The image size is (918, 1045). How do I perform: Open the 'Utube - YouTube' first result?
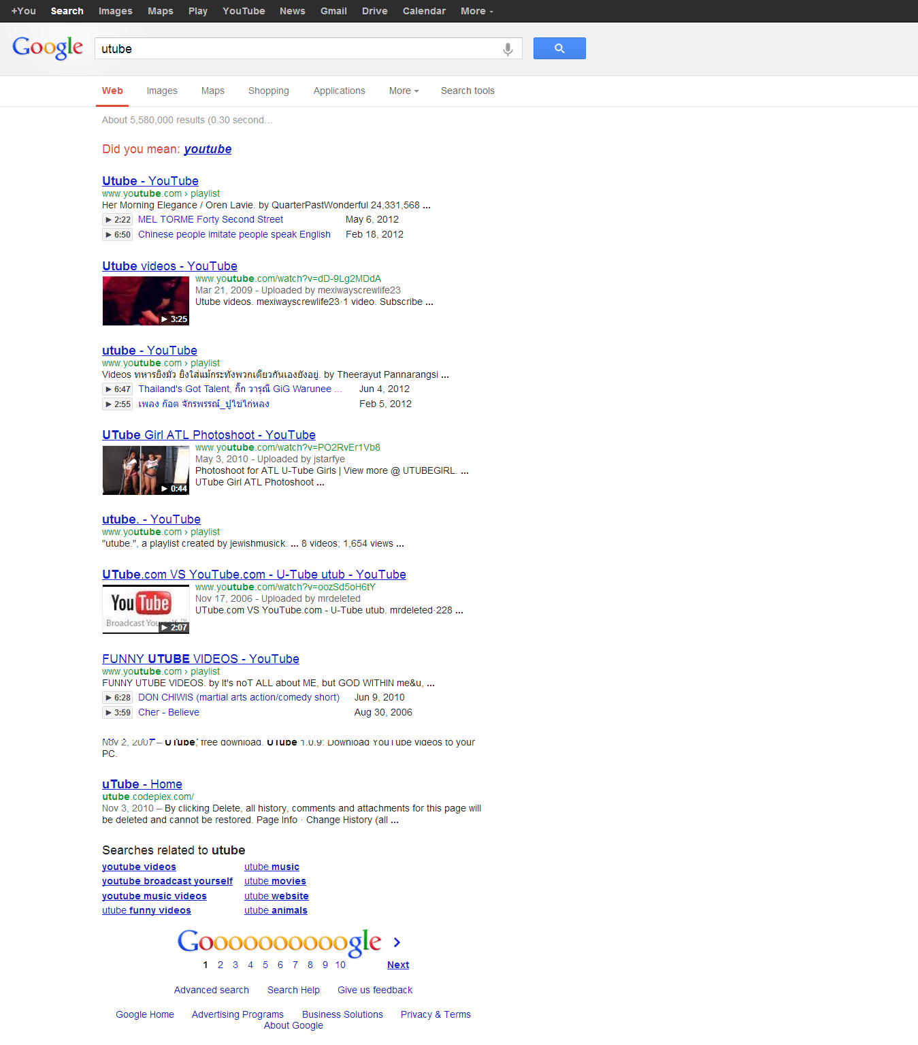pos(150,181)
